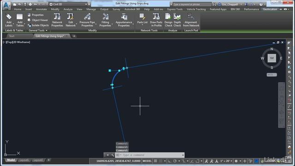Click Alignment from Network tool
This screenshot has height=166, width=295.
click(x=191, y=20)
